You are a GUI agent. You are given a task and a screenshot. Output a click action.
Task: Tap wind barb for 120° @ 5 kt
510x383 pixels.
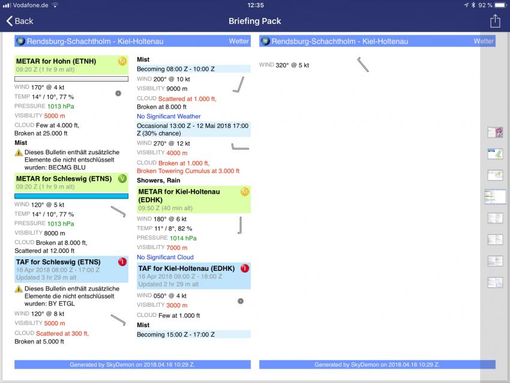point(118,211)
